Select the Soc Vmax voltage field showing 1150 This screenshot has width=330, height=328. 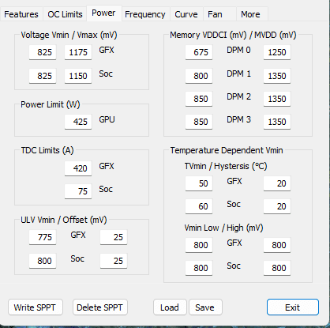[x=78, y=76]
